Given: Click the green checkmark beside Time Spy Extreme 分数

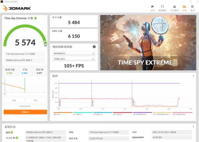Looking at the screenshot, I should [35, 18].
